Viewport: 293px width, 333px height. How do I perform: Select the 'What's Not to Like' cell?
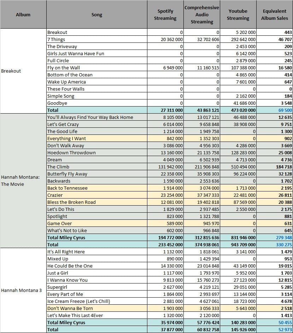point(97,230)
